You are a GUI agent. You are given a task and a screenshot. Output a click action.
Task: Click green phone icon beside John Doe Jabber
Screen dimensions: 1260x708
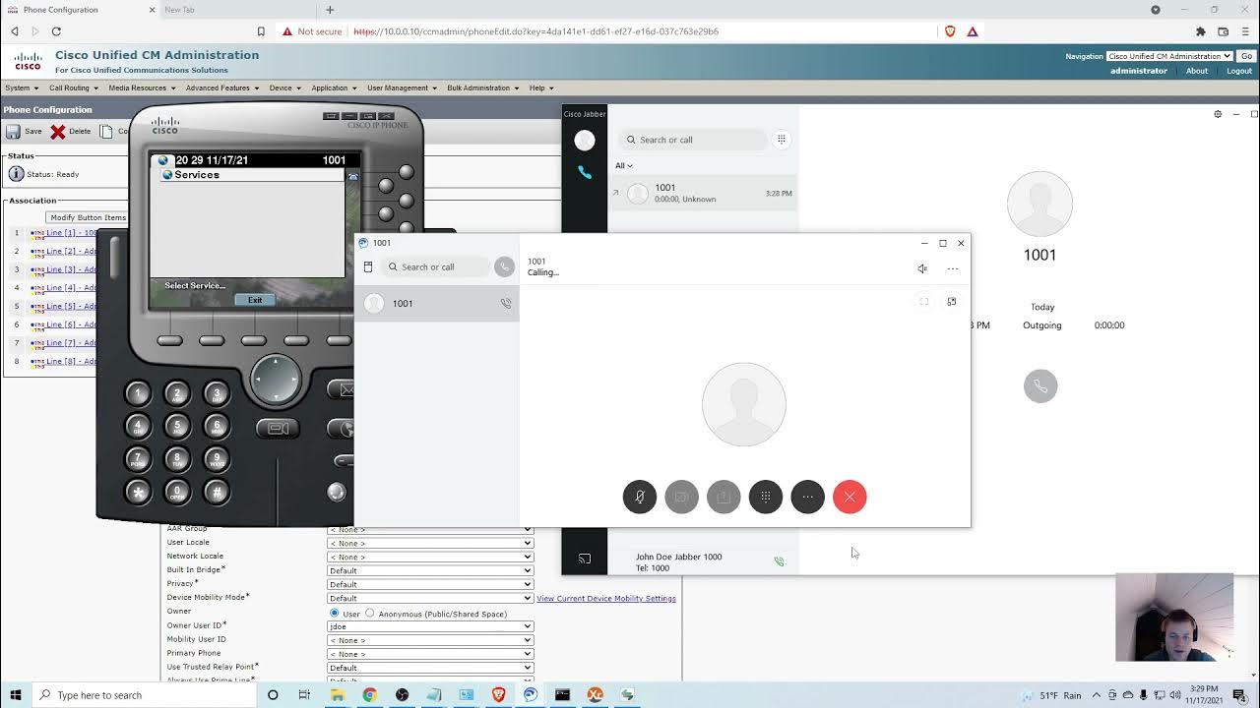[x=779, y=561]
